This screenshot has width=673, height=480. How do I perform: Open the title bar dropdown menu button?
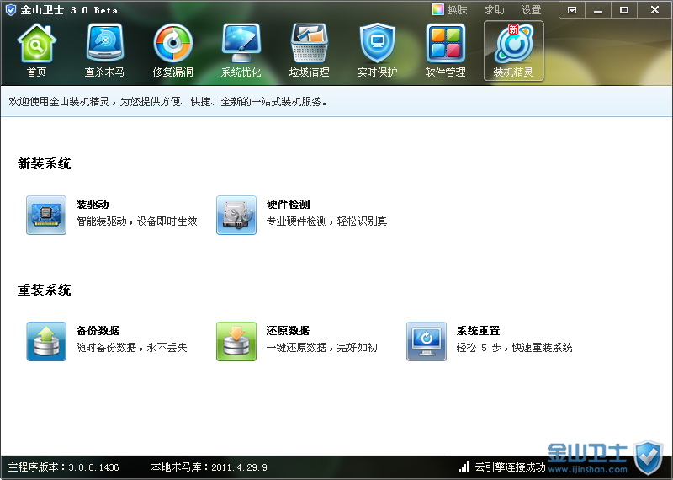click(572, 10)
